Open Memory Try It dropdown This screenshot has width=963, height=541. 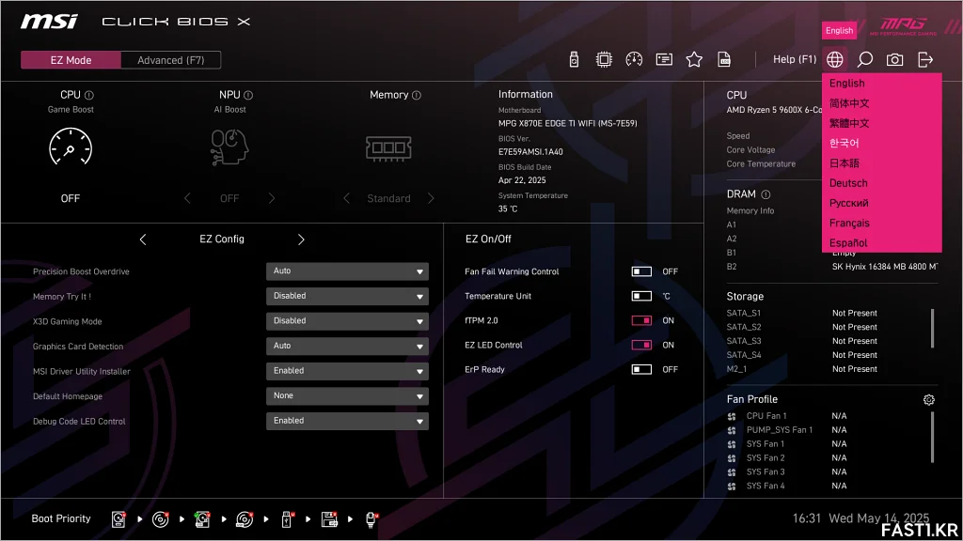pyautogui.click(x=347, y=296)
